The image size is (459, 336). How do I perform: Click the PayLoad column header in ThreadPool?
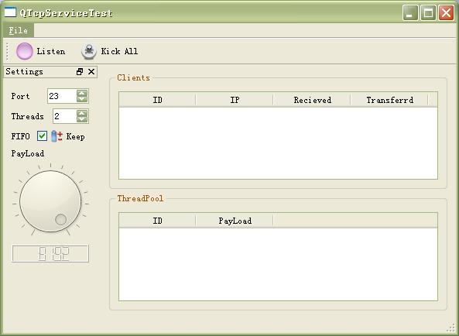coord(235,221)
